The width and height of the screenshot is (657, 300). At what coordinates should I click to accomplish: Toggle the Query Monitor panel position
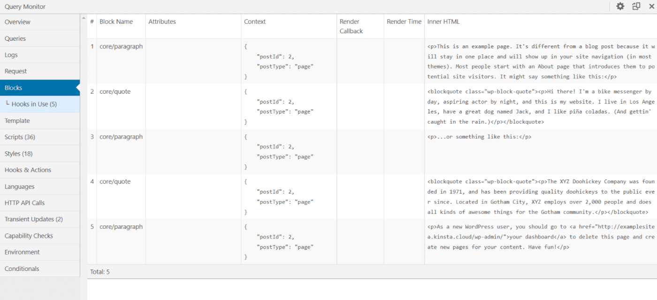[x=635, y=6]
